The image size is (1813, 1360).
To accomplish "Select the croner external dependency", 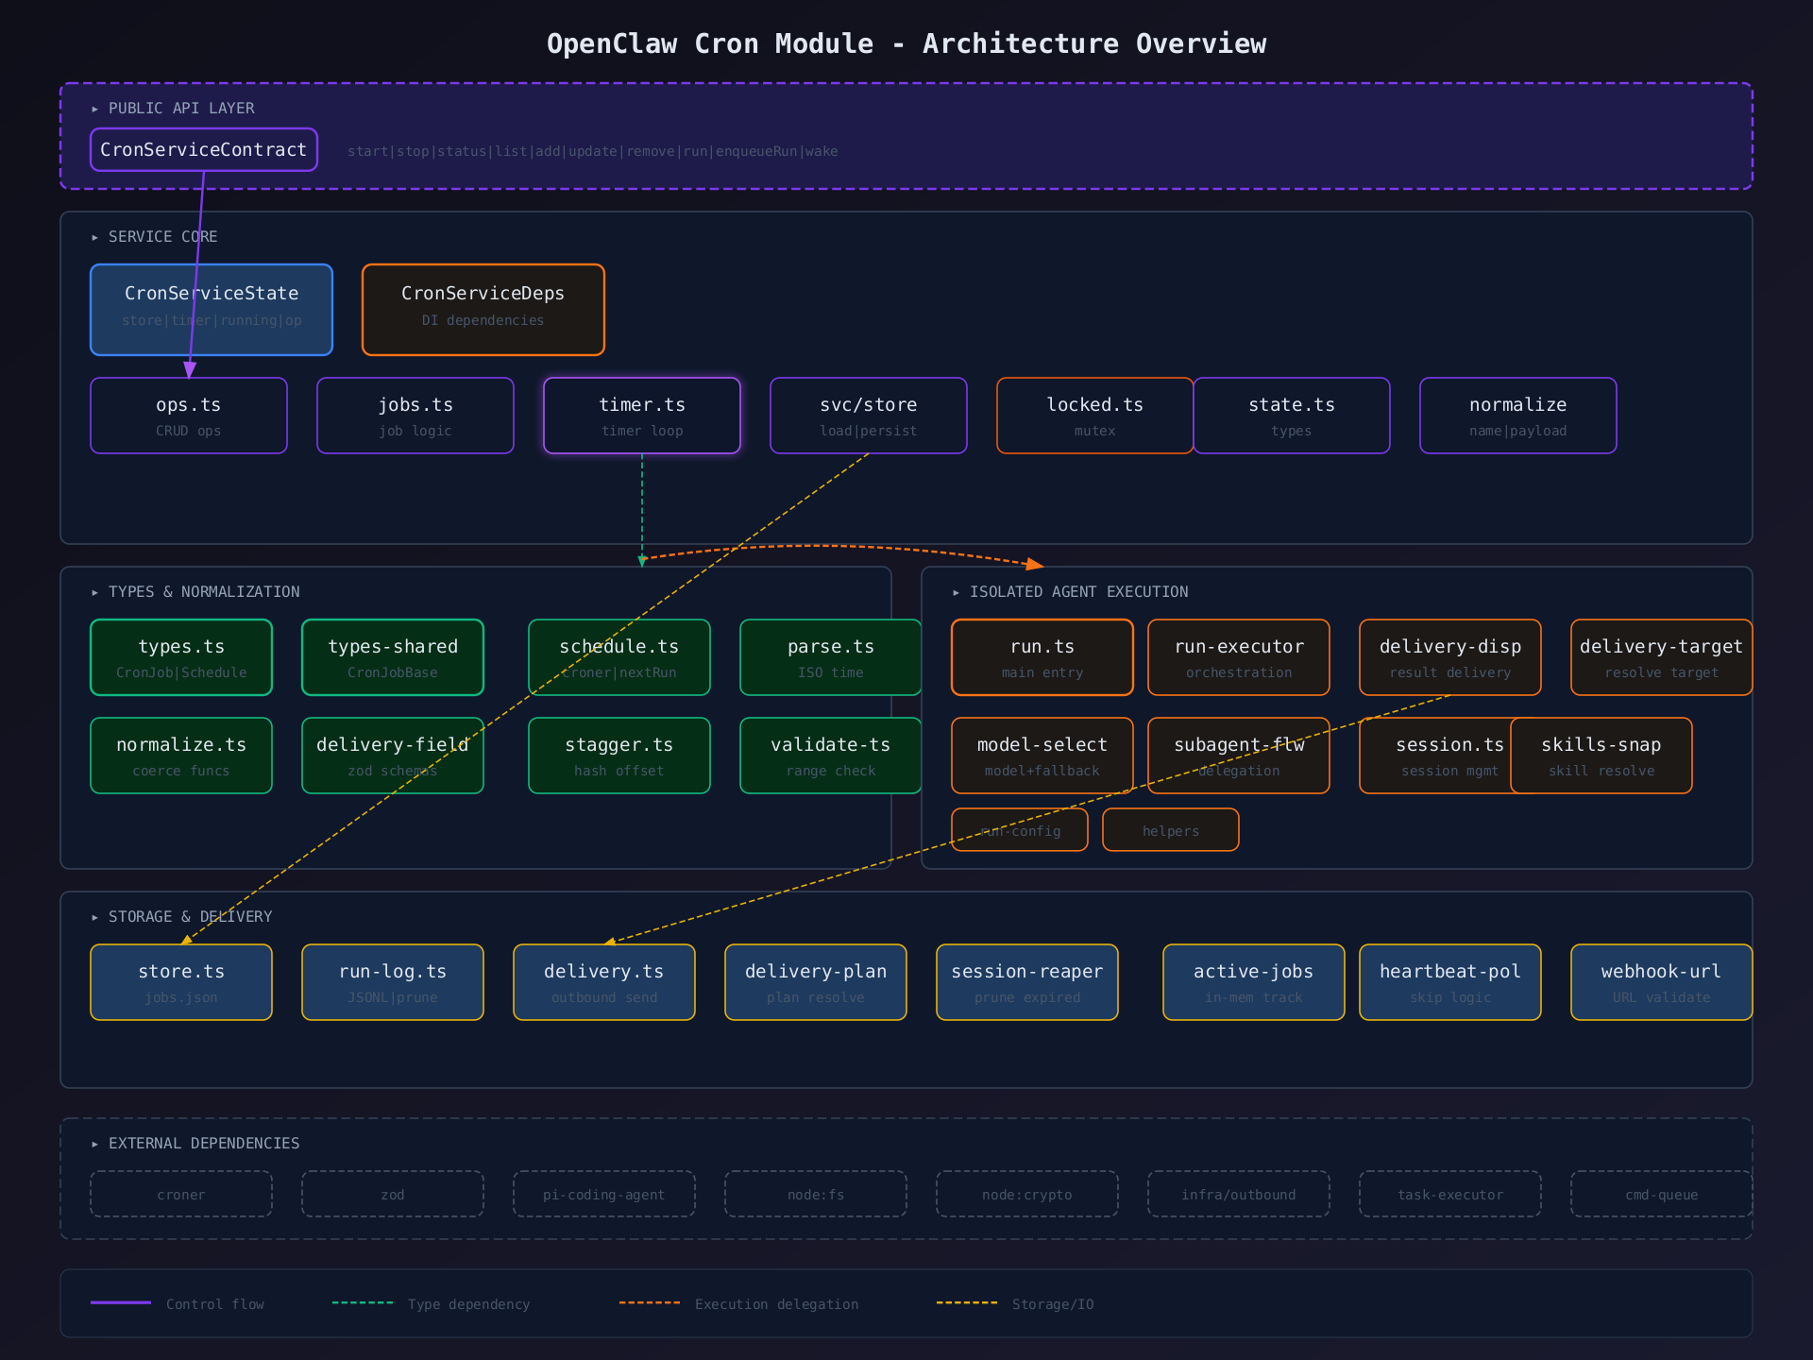I will 181,1194.
